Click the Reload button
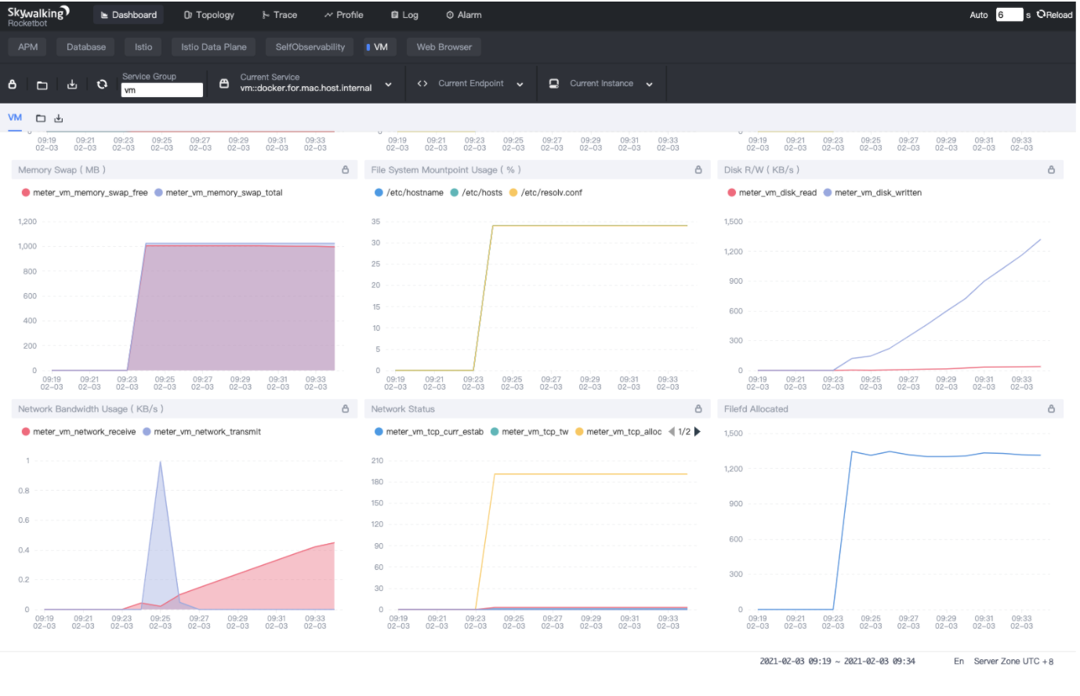 coord(1054,15)
